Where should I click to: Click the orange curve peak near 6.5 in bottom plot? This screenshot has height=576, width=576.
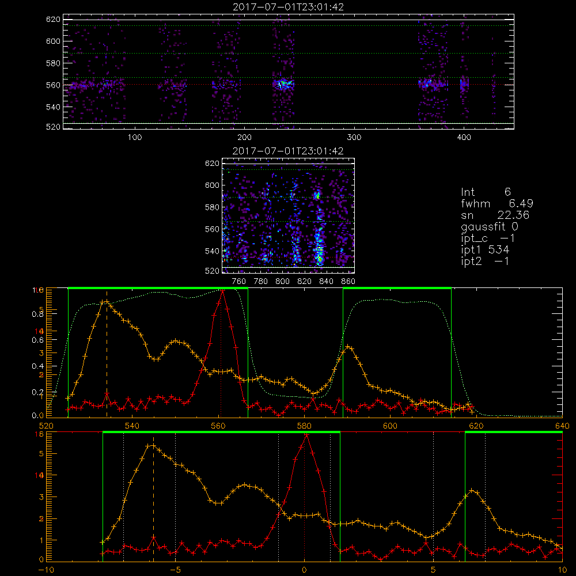point(472,490)
